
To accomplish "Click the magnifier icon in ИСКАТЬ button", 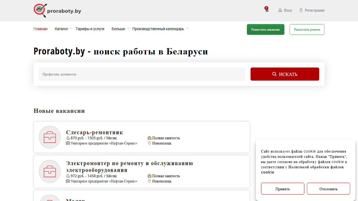I will pos(274,74).
